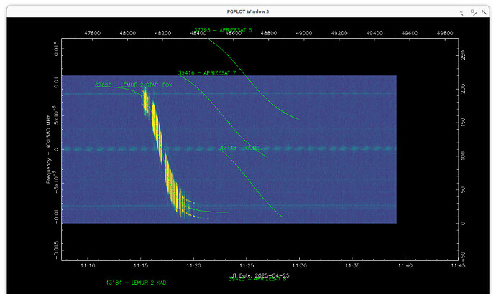Screen dimensions: 496x294
Task: Click the 100 right axis label
Action: [463, 156]
